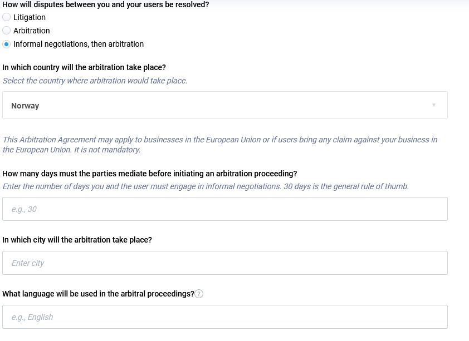
Task: Click the 'How many days' question label
Action: [x=149, y=174]
